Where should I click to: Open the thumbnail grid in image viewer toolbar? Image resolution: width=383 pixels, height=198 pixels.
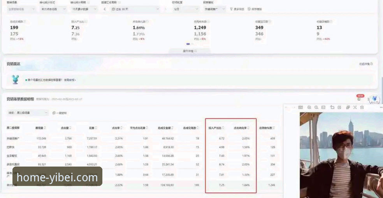click(x=300, y=107)
